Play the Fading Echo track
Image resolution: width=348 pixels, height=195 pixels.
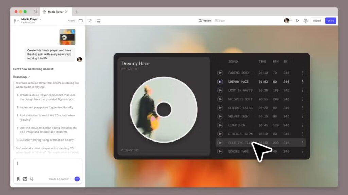pos(220,72)
